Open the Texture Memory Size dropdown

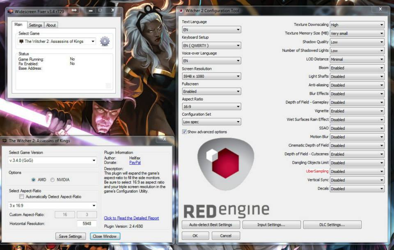[x=357, y=33]
